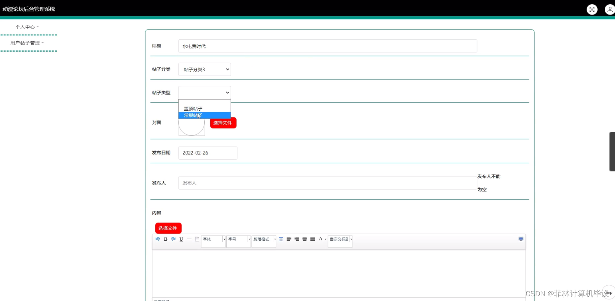Select 常规帖子 option in dropdown
Image resolution: width=615 pixels, height=301 pixels.
[x=192, y=115]
